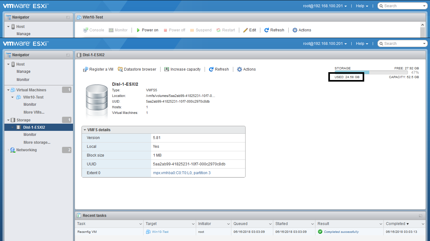Click the Power on play icon
This screenshot has width=430, height=241.
point(138,30)
